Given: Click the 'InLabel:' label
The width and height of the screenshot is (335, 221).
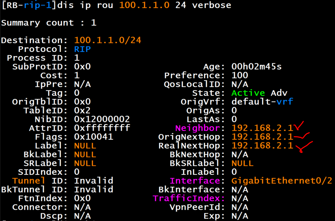Looking at the screenshot, I should (203, 172).
